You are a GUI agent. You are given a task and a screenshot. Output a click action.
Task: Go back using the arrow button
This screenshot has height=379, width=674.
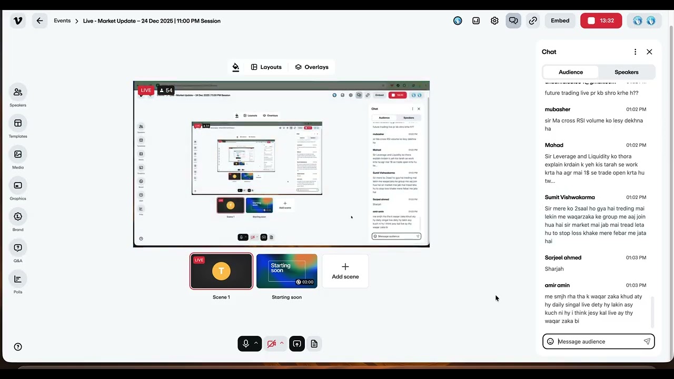[x=39, y=21]
